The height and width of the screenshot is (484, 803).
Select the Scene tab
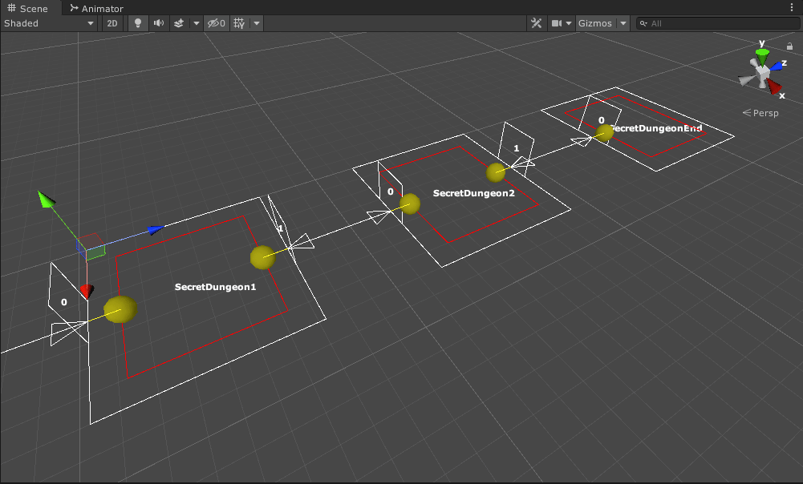[x=29, y=8]
